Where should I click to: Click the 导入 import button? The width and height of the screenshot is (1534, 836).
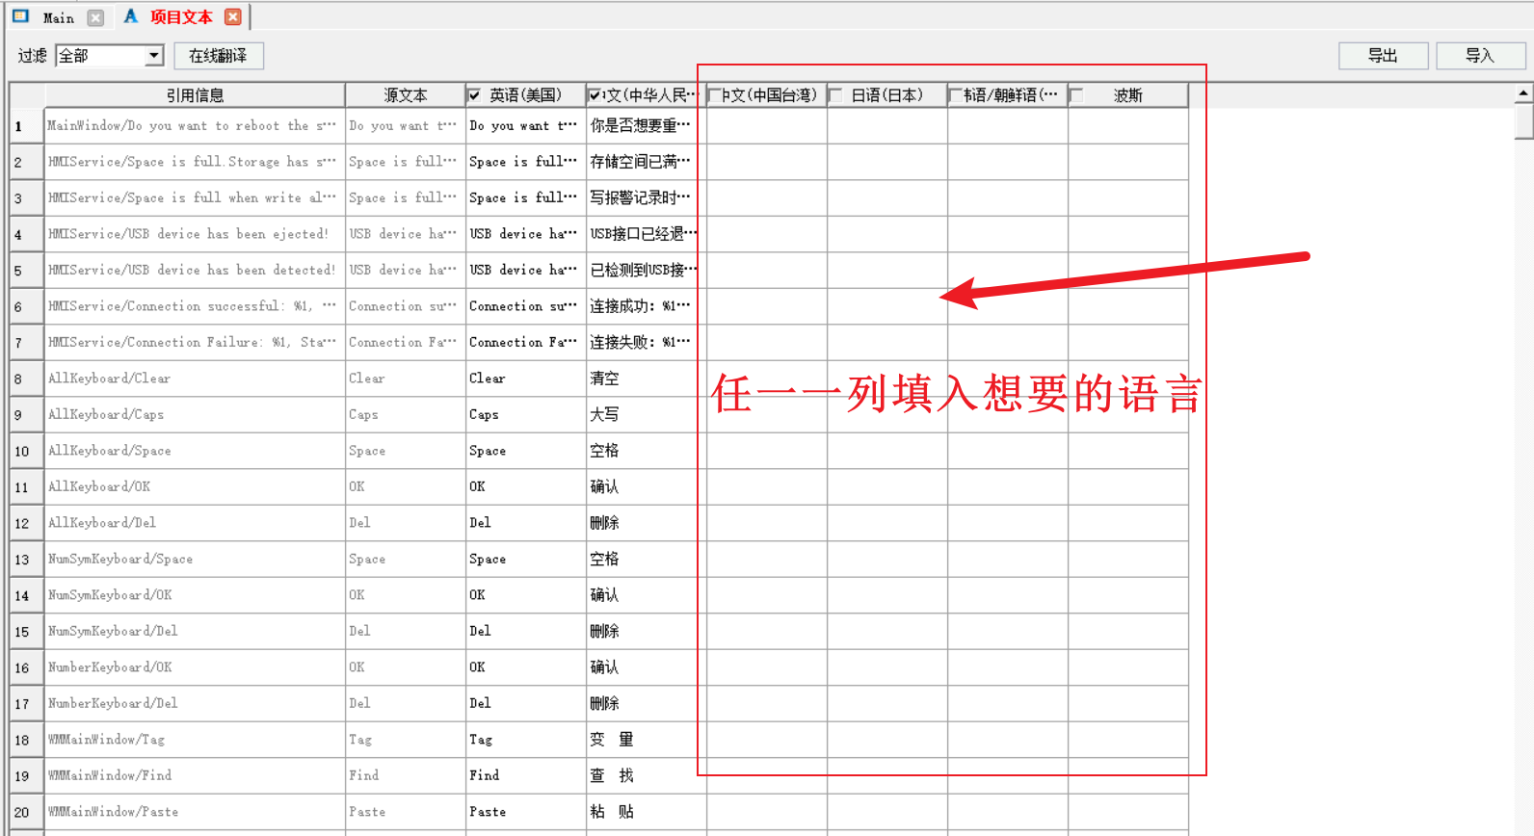1480,56
